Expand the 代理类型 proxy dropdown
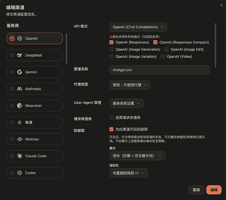This screenshot has width=226, height=200. (130, 85)
